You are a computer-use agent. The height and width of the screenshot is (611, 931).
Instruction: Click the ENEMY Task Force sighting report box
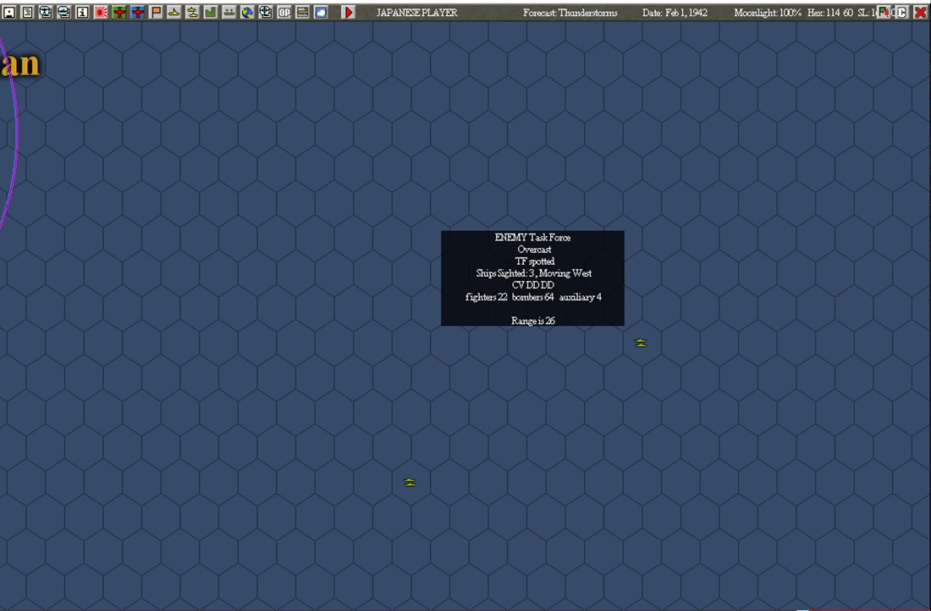pos(532,278)
